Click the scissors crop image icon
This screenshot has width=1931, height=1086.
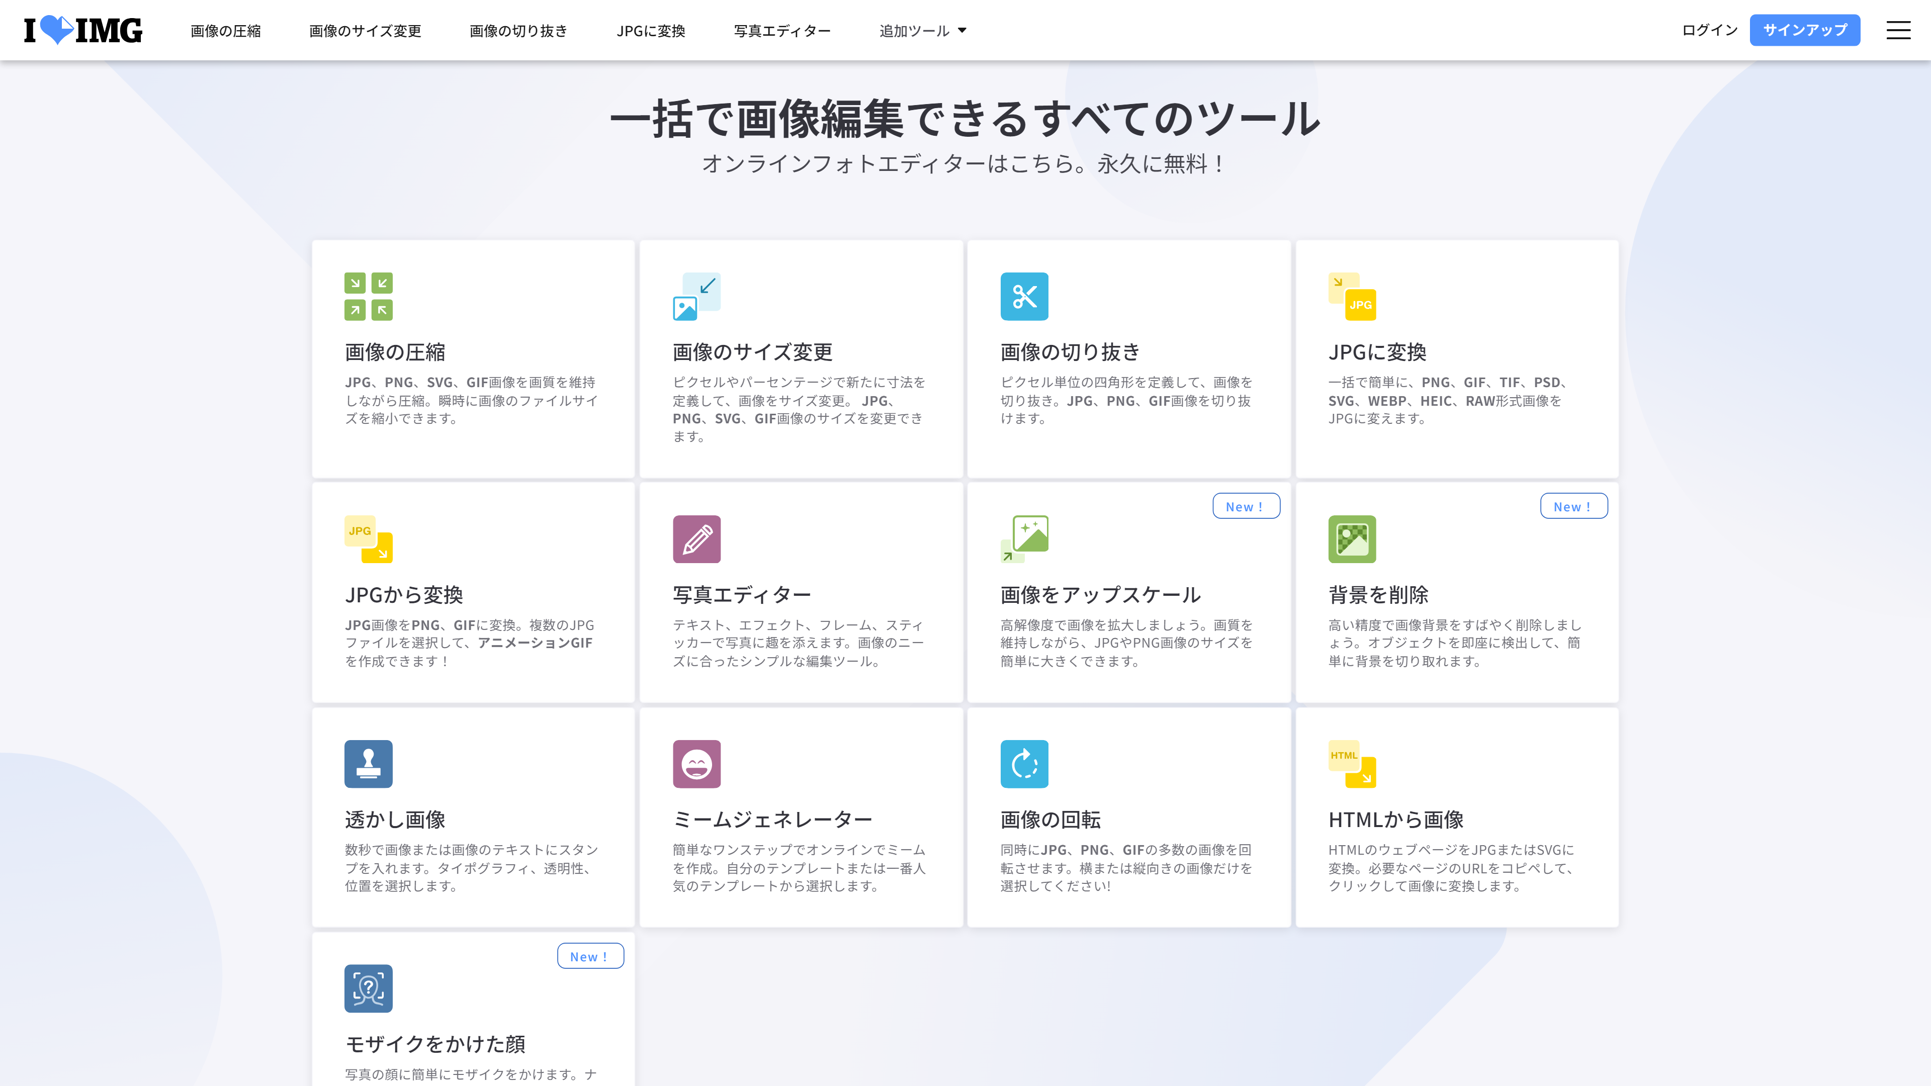[1024, 296]
